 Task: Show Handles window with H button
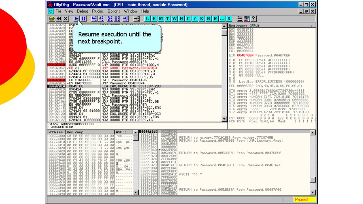(x=181, y=18)
